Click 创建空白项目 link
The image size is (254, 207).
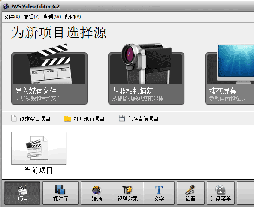pyautogui.click(x=35, y=119)
